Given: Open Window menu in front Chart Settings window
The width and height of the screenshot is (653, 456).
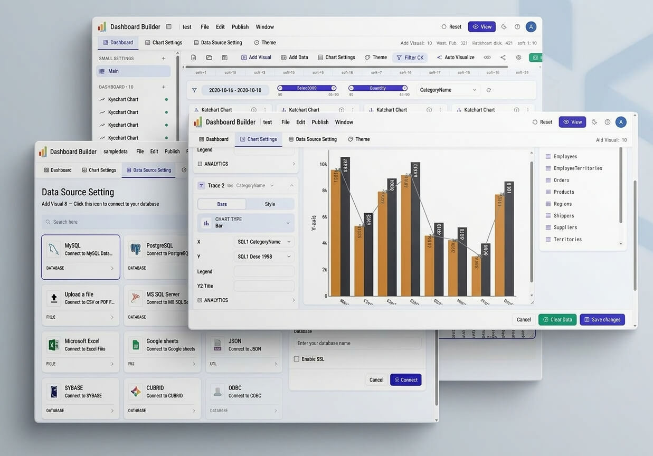Looking at the screenshot, I should (344, 122).
